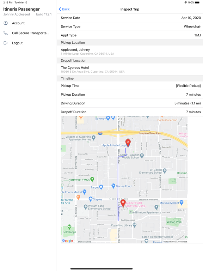Screen dimensions: 203x271
Task: Tap the Pickup Time Flexible Pickup row
Action: click(x=130, y=86)
